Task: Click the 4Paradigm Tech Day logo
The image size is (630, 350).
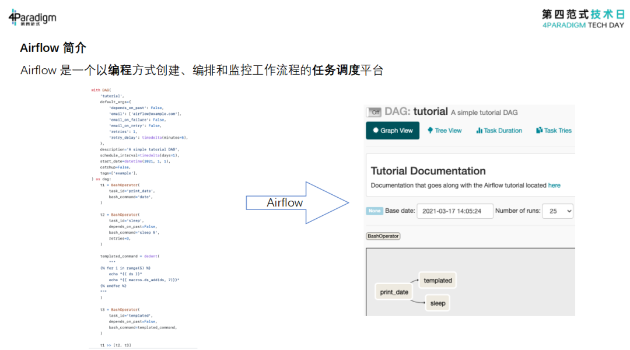Action: click(583, 18)
